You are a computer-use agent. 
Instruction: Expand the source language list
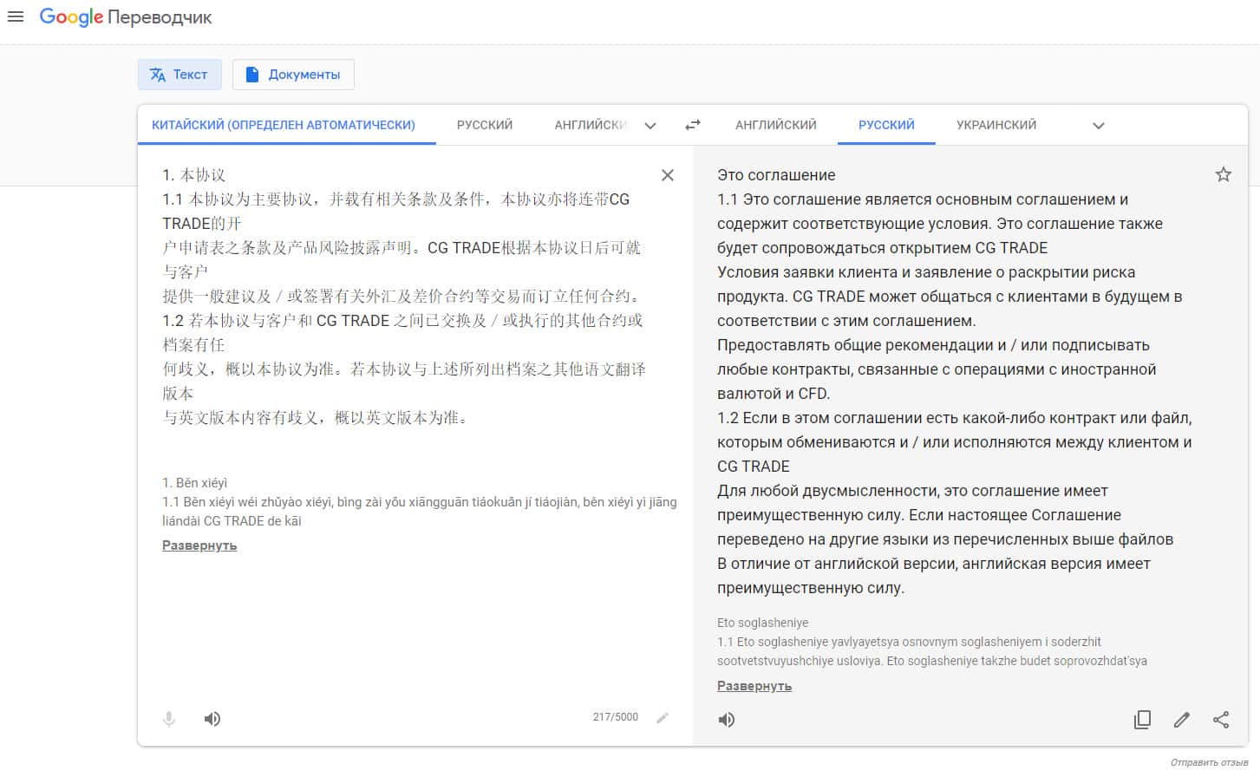tap(650, 126)
